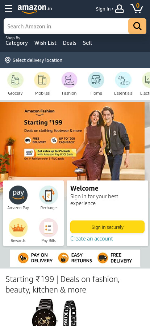Image resolution: width=150 pixels, height=326 pixels.
Task: Open the Amazon Fashion banner
Action: 72,141
